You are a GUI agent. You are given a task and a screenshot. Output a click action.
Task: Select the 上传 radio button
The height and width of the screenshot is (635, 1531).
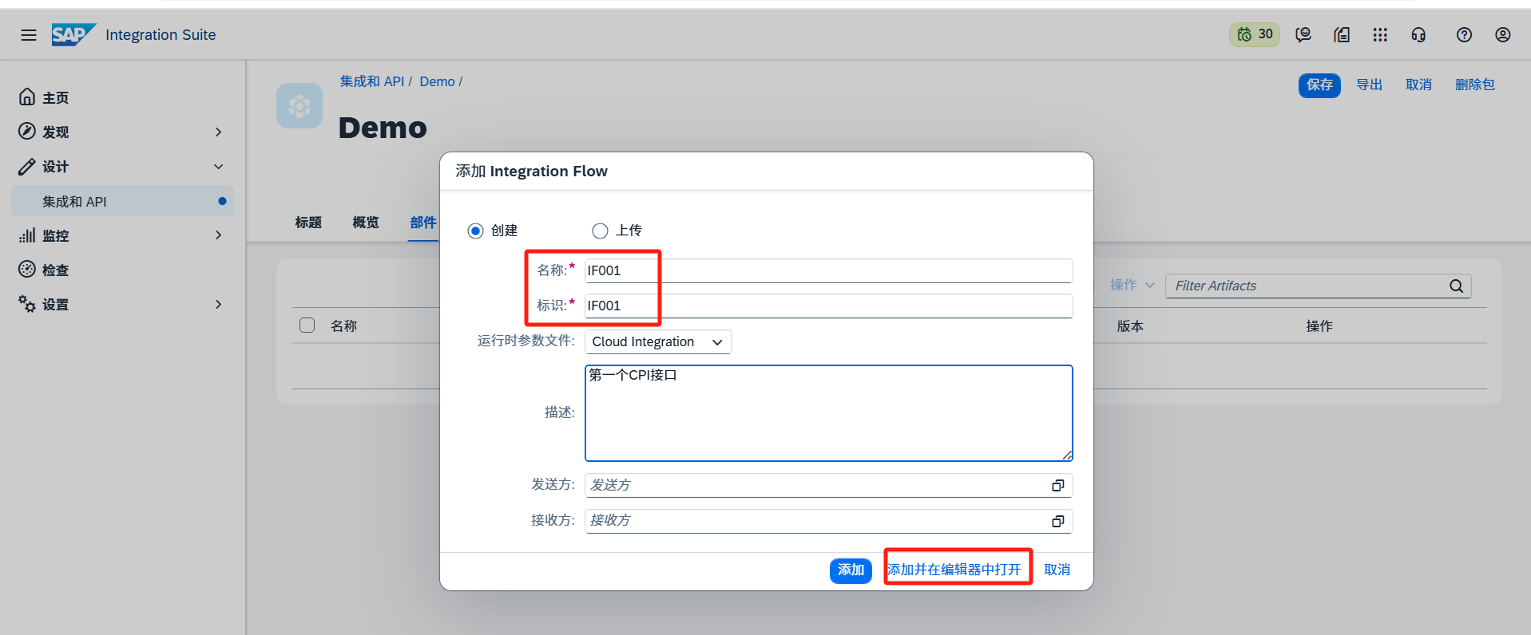point(600,231)
